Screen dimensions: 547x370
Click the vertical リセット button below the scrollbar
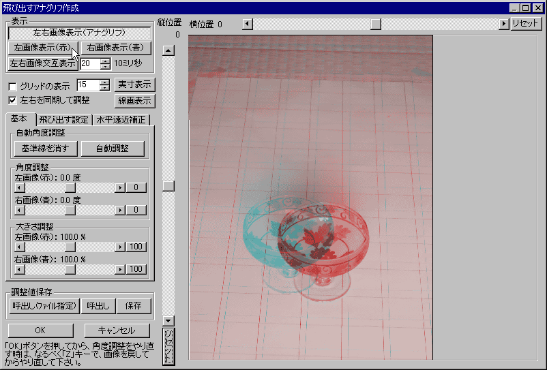click(168, 346)
